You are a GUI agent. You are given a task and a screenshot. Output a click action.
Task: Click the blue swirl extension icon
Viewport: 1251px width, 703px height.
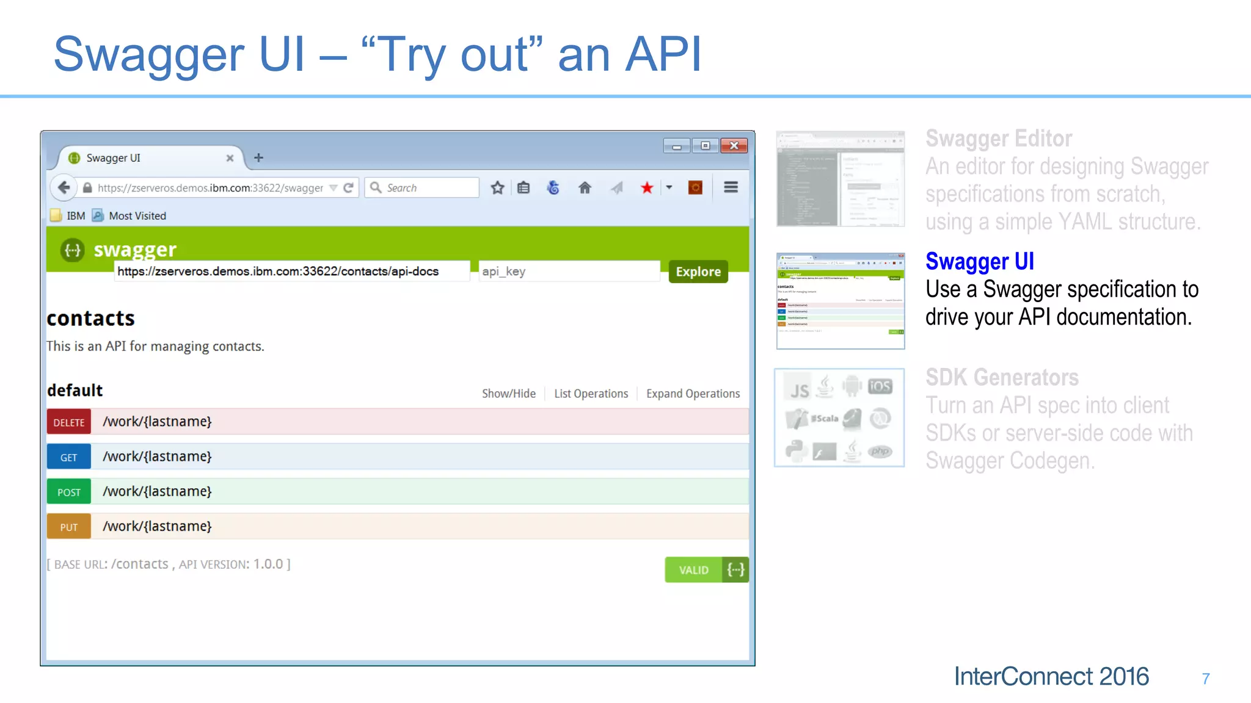click(553, 187)
